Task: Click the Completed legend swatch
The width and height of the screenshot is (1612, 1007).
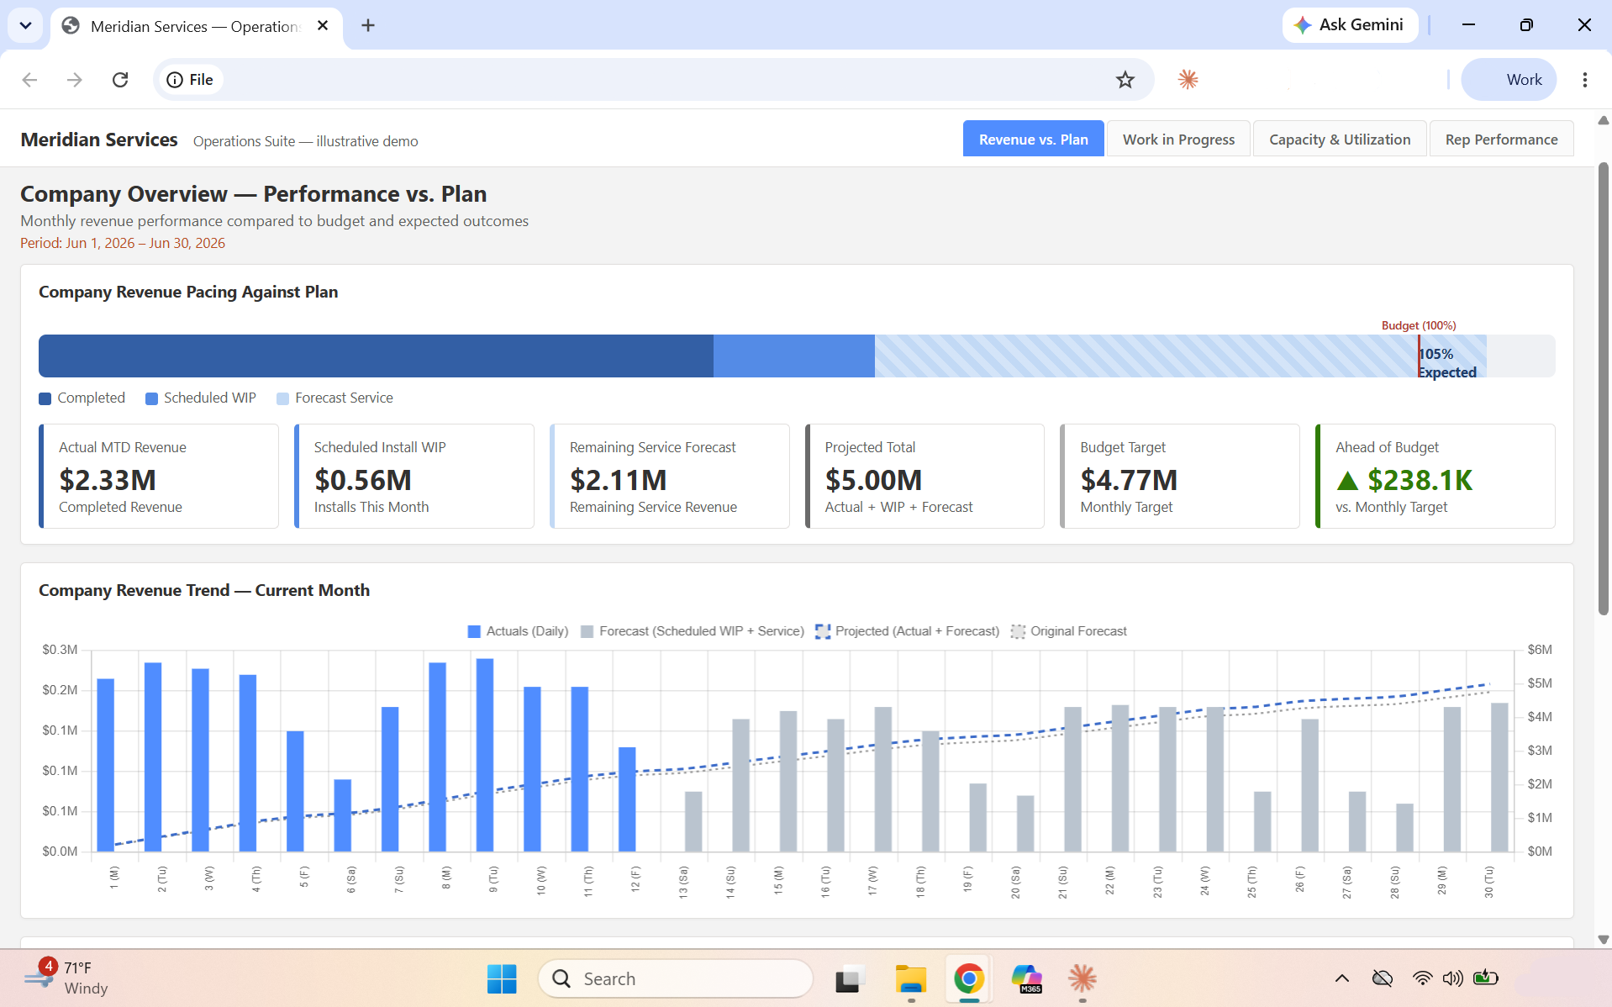Action: (45, 398)
